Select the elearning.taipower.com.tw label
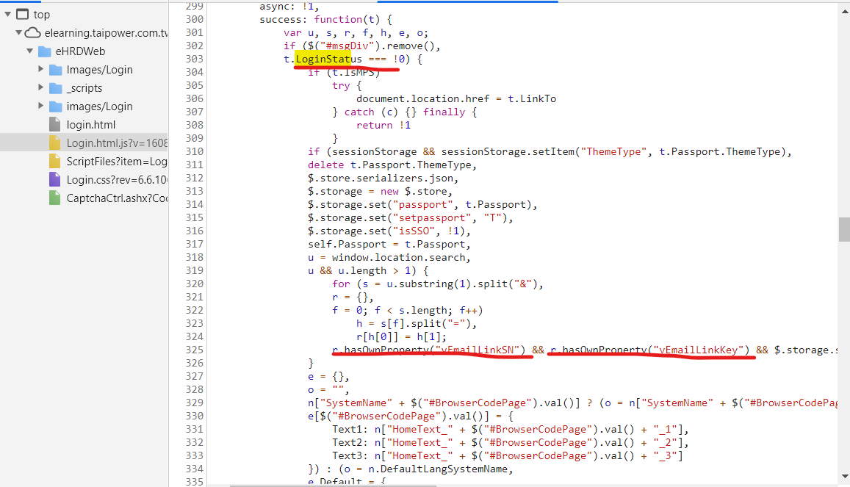Image resolution: width=850 pixels, height=487 pixels. (106, 32)
